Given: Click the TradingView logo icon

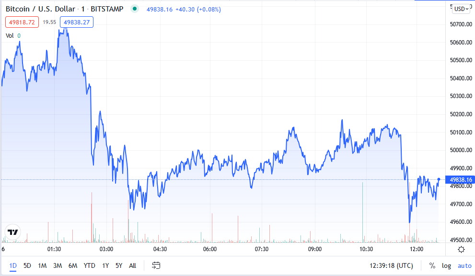Looking at the screenshot, I should pyautogui.click(x=13, y=232).
